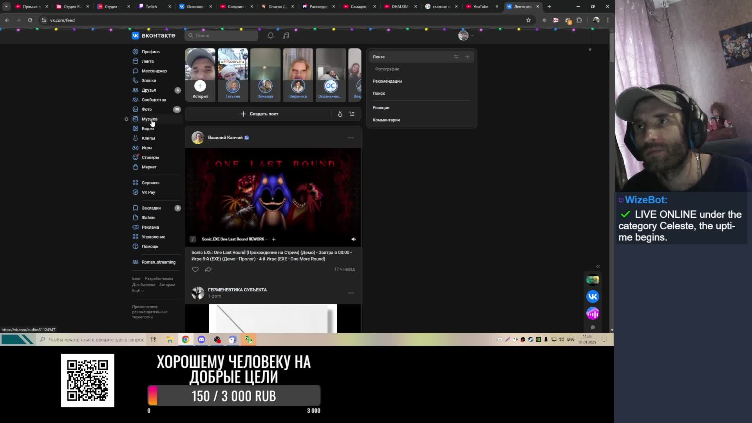752x423 pixels.
Task: Click the gear icon beside Музыка
Action: tap(126, 119)
